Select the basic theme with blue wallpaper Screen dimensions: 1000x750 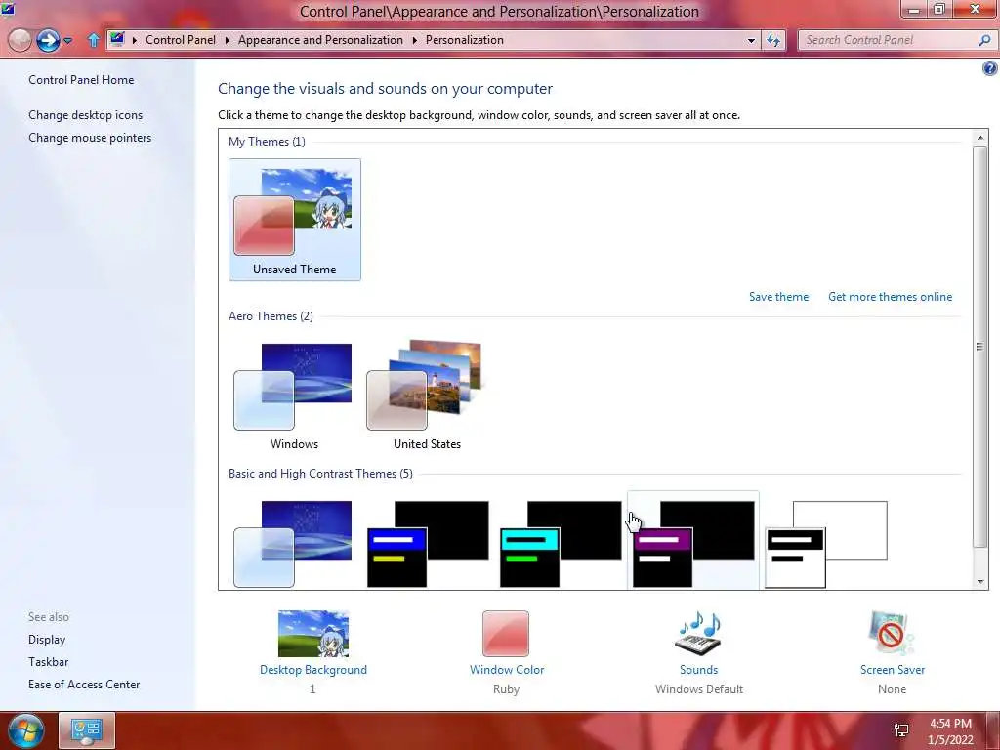click(x=293, y=543)
